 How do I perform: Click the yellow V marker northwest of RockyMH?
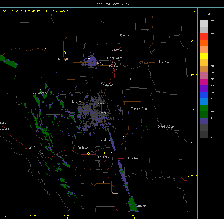(45, 48)
